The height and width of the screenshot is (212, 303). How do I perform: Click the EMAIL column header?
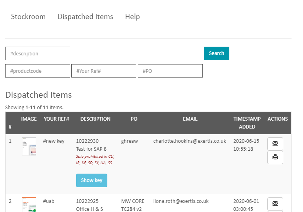(190, 119)
